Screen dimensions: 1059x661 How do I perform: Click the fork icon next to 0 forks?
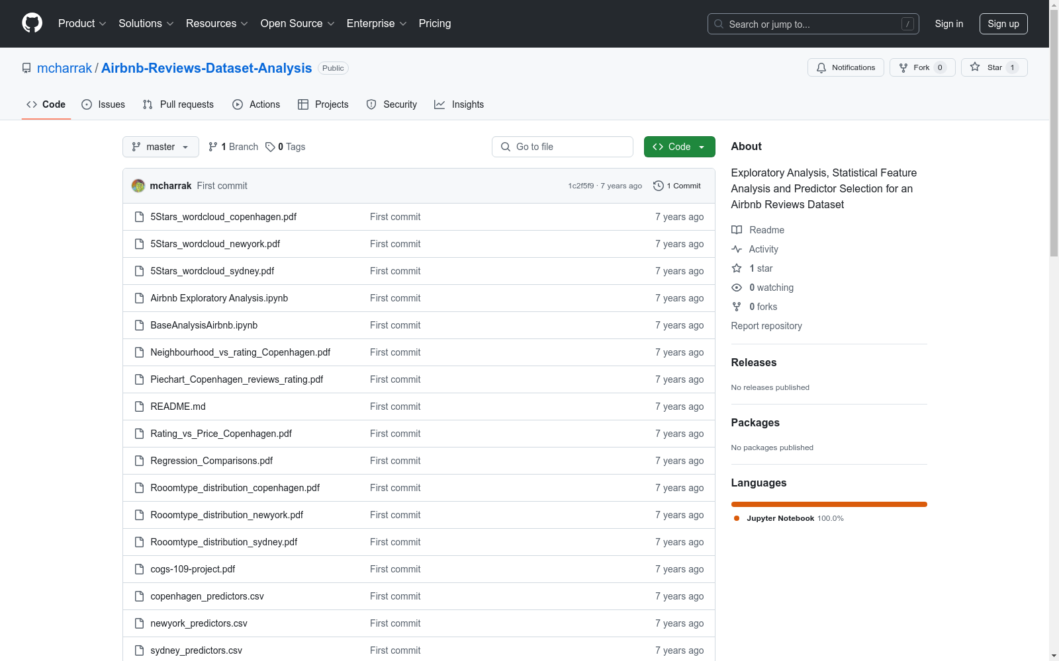pos(737,307)
